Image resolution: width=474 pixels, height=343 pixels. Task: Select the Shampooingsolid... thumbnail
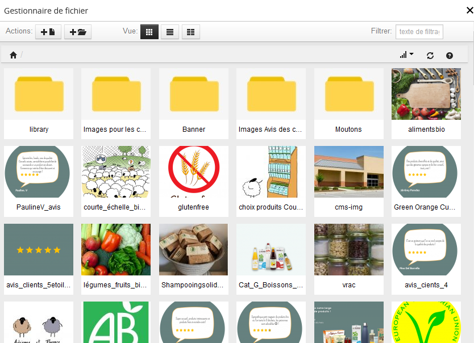[194, 249]
